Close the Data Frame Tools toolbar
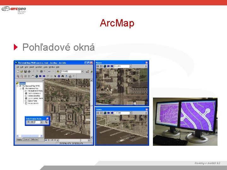 pyautogui.click(x=47, y=119)
